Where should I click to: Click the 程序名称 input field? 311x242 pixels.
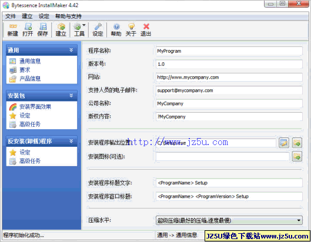tap(229, 51)
